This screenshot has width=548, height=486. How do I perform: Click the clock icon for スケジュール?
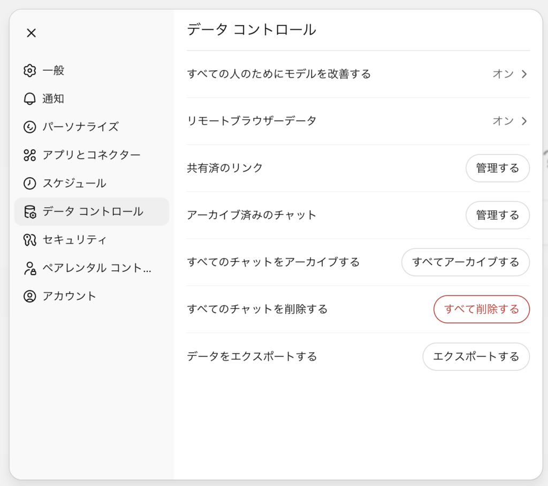click(30, 184)
